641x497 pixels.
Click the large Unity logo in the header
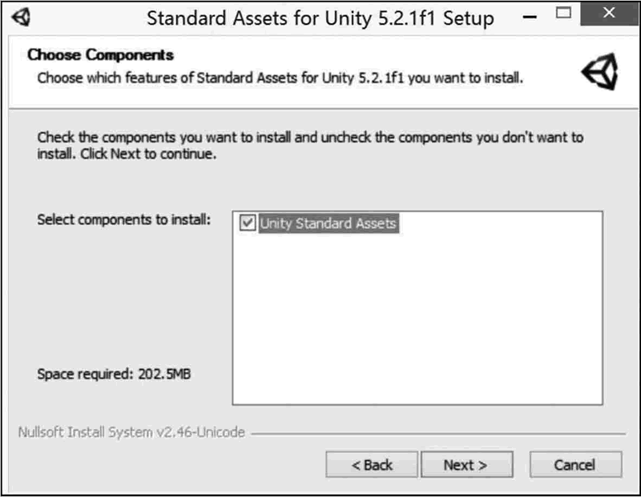pos(600,73)
